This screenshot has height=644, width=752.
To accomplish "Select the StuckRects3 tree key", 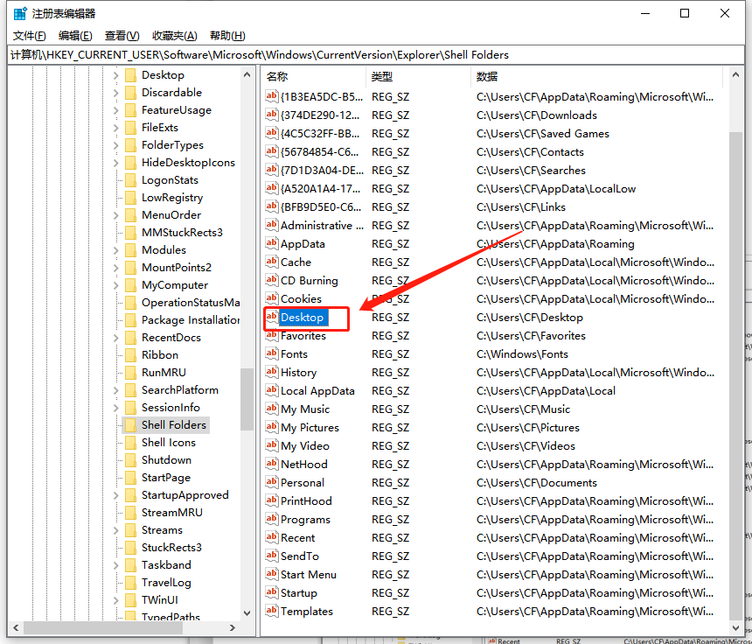I will 171,548.
